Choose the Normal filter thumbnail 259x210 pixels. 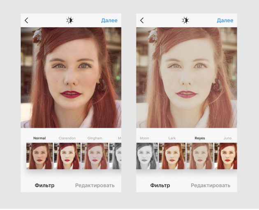point(39,156)
